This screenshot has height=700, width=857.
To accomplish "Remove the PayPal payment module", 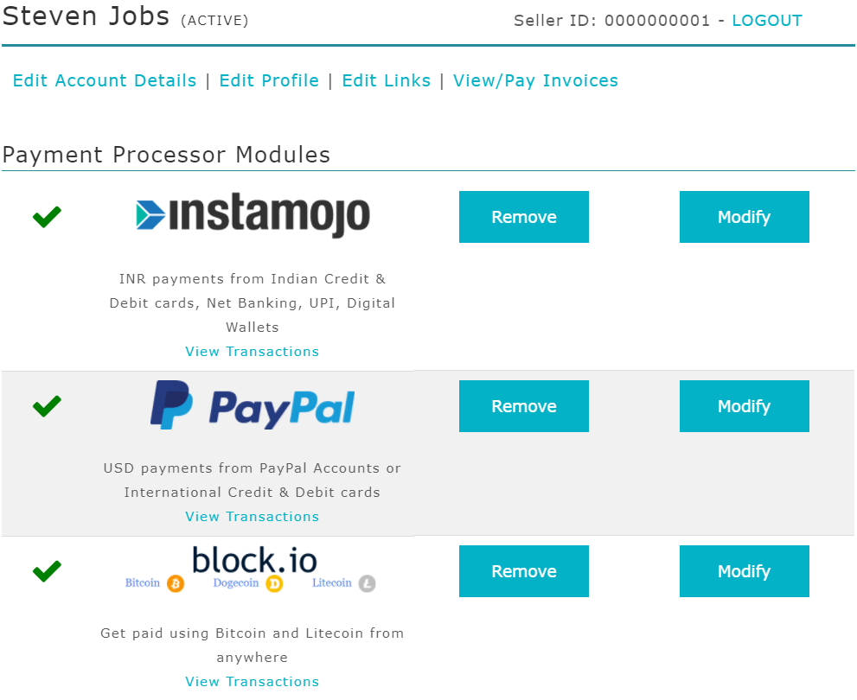I will pos(523,405).
